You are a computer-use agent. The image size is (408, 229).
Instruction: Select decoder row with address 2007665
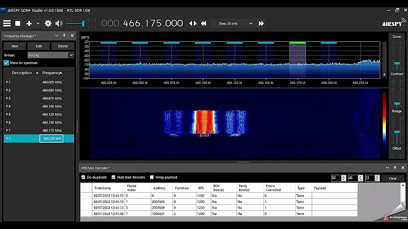click(219, 202)
